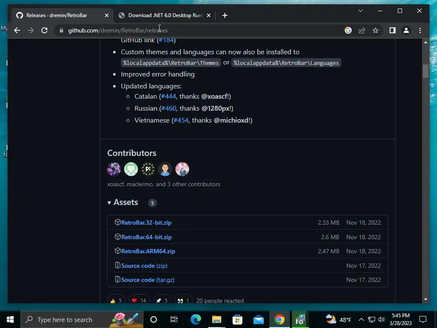Switch to Download .NET 6.0 Desktop Runtime tab
The image size is (437, 328).
[164, 15]
